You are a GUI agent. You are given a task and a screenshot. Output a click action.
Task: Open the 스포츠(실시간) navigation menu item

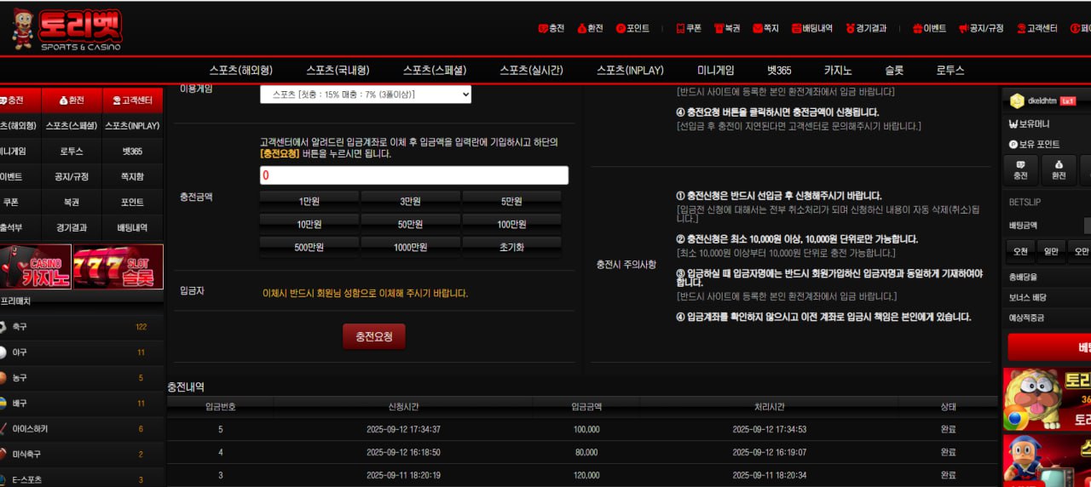click(531, 71)
